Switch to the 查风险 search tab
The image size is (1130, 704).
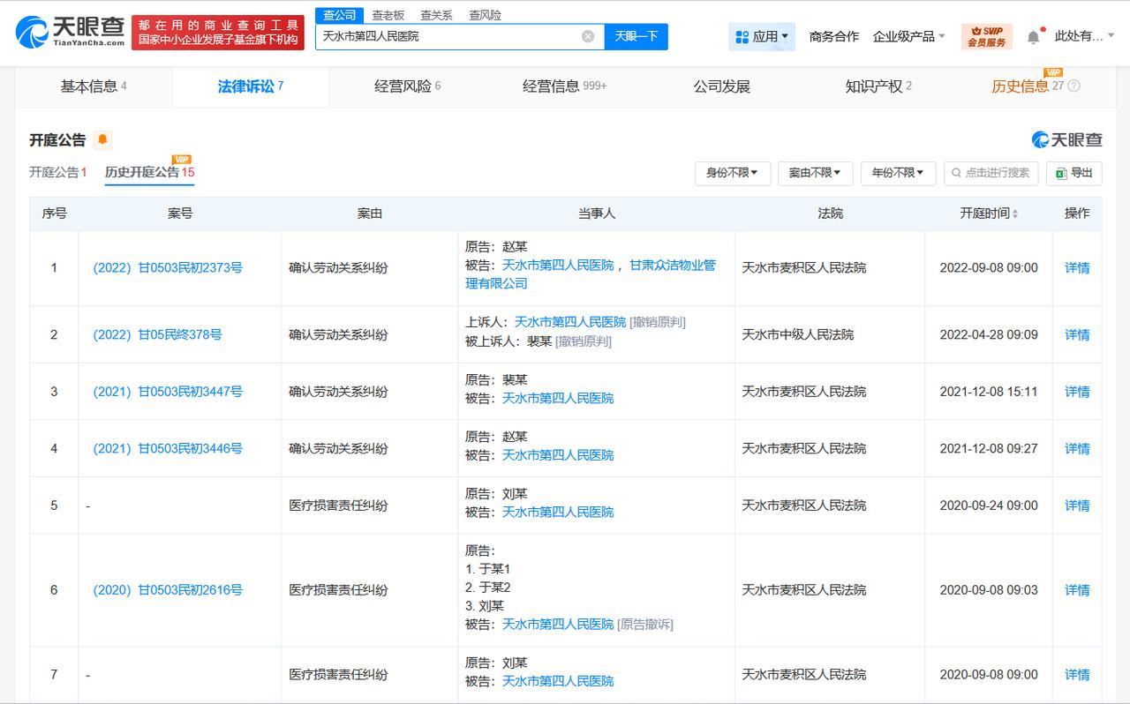485,15
